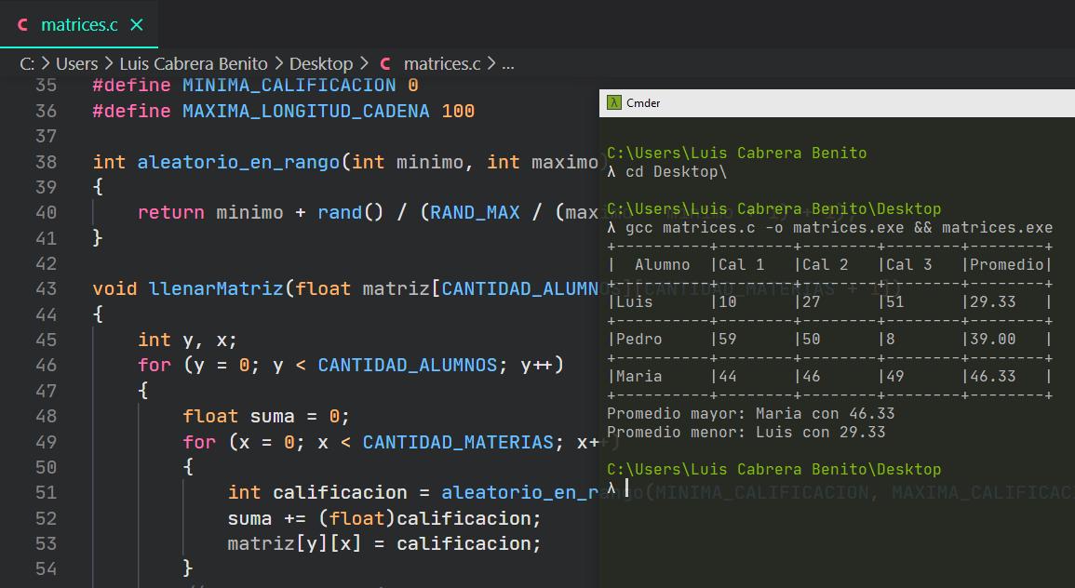Screen dimensions: 1075x588
Task: Click RAND_MAX on line 40
Action: point(475,212)
